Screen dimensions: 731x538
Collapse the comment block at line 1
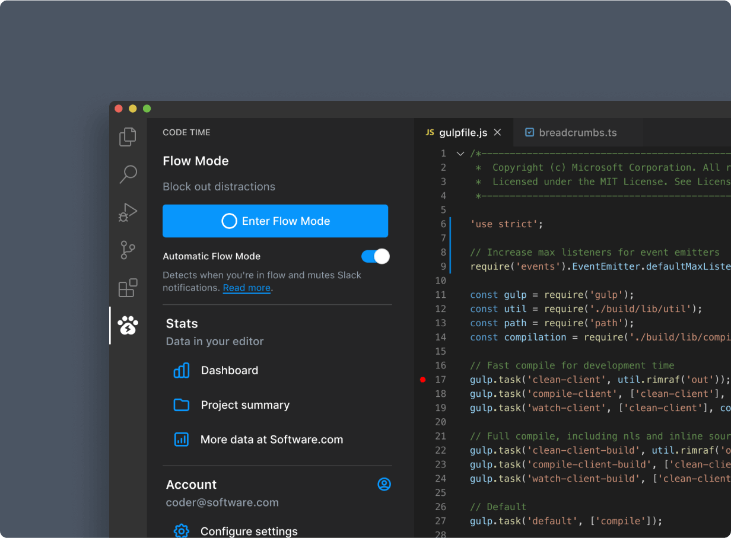(460, 153)
